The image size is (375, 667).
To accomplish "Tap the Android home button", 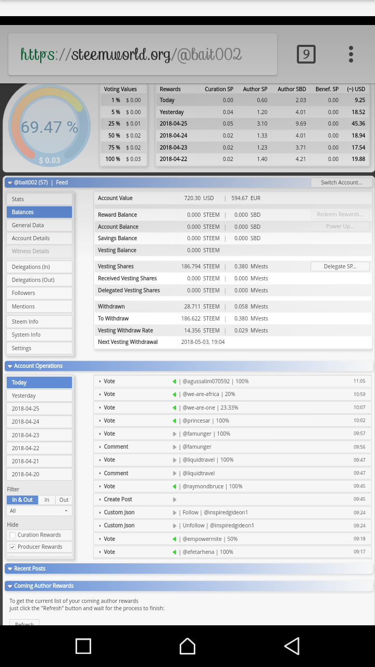I will [187, 646].
